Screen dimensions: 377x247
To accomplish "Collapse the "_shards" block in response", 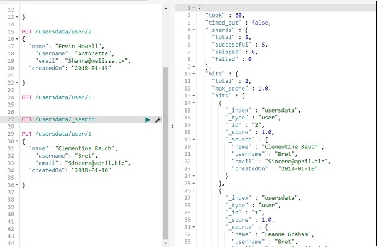I will pos(194,30).
